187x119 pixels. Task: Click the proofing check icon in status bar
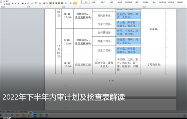coord(17,112)
